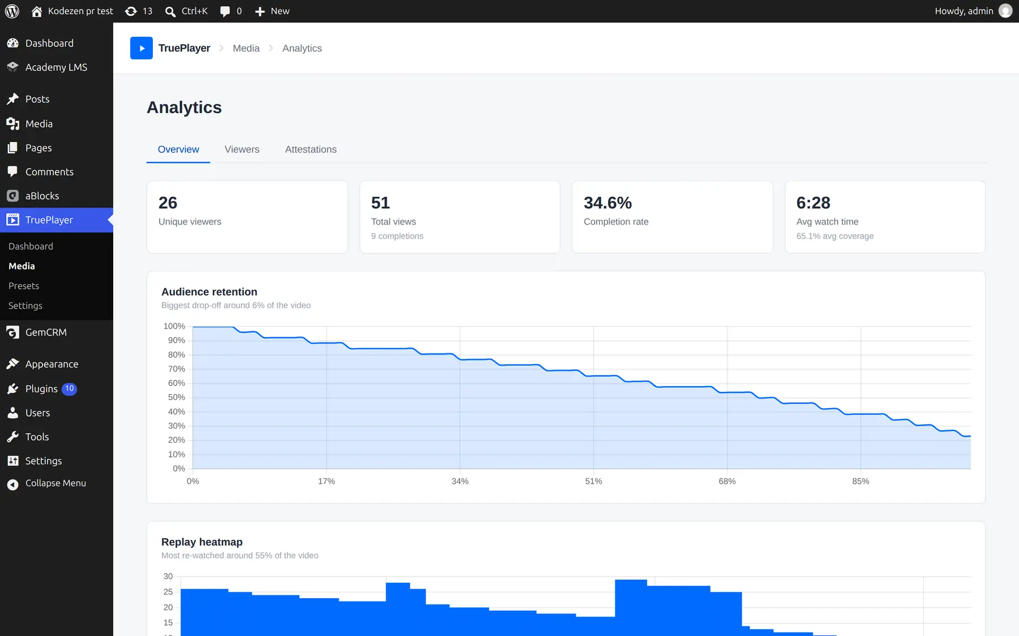
Task: Click the '65.1% avg coverage' text
Action: point(835,236)
